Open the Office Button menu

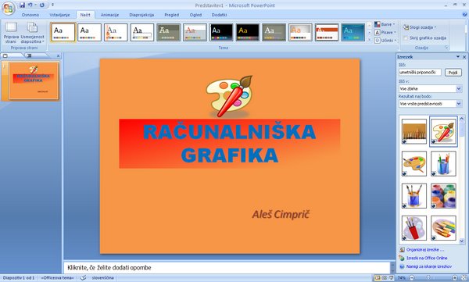(9, 8)
